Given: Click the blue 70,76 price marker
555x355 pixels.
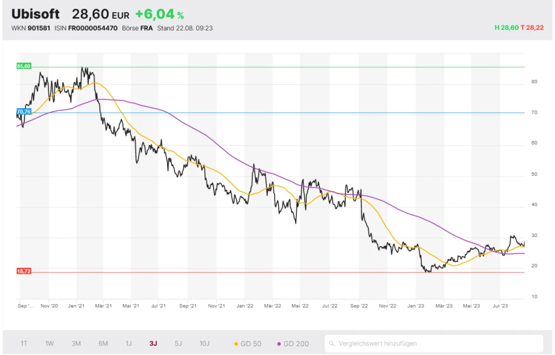Looking at the screenshot, I should coord(24,112).
